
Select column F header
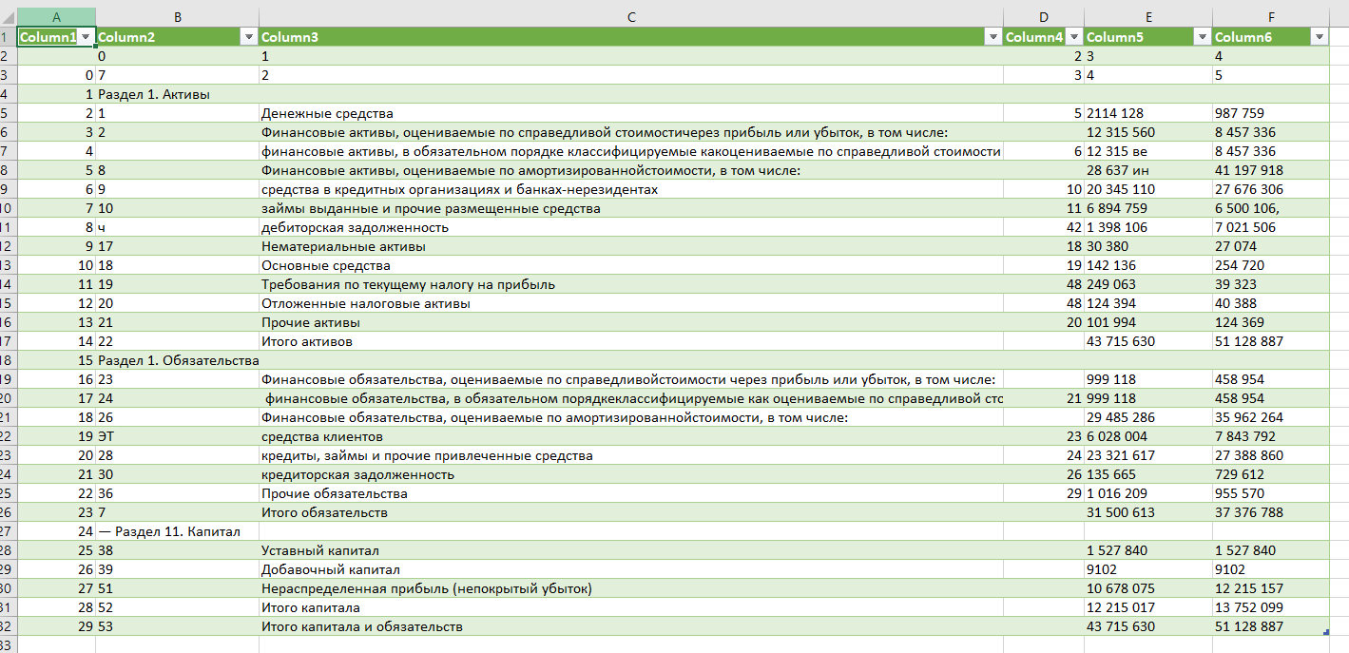(1271, 17)
